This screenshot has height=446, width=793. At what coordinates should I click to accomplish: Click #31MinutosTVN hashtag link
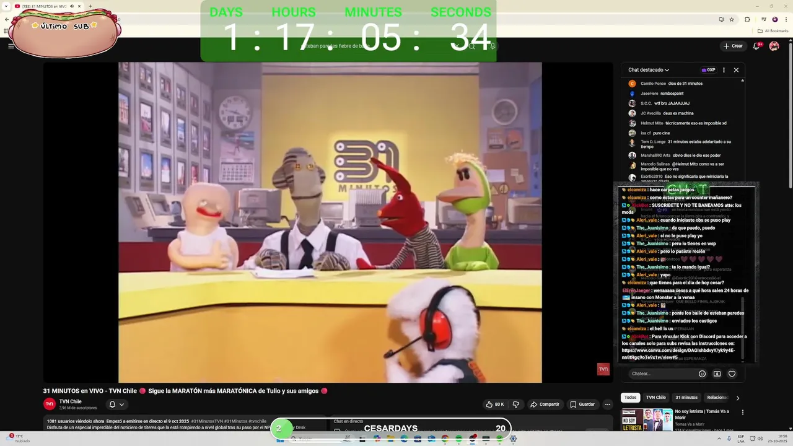tap(207, 421)
